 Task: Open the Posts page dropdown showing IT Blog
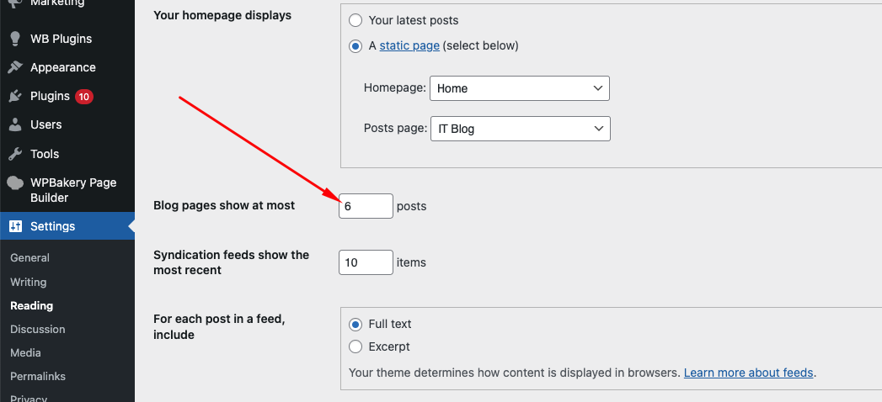click(x=521, y=129)
